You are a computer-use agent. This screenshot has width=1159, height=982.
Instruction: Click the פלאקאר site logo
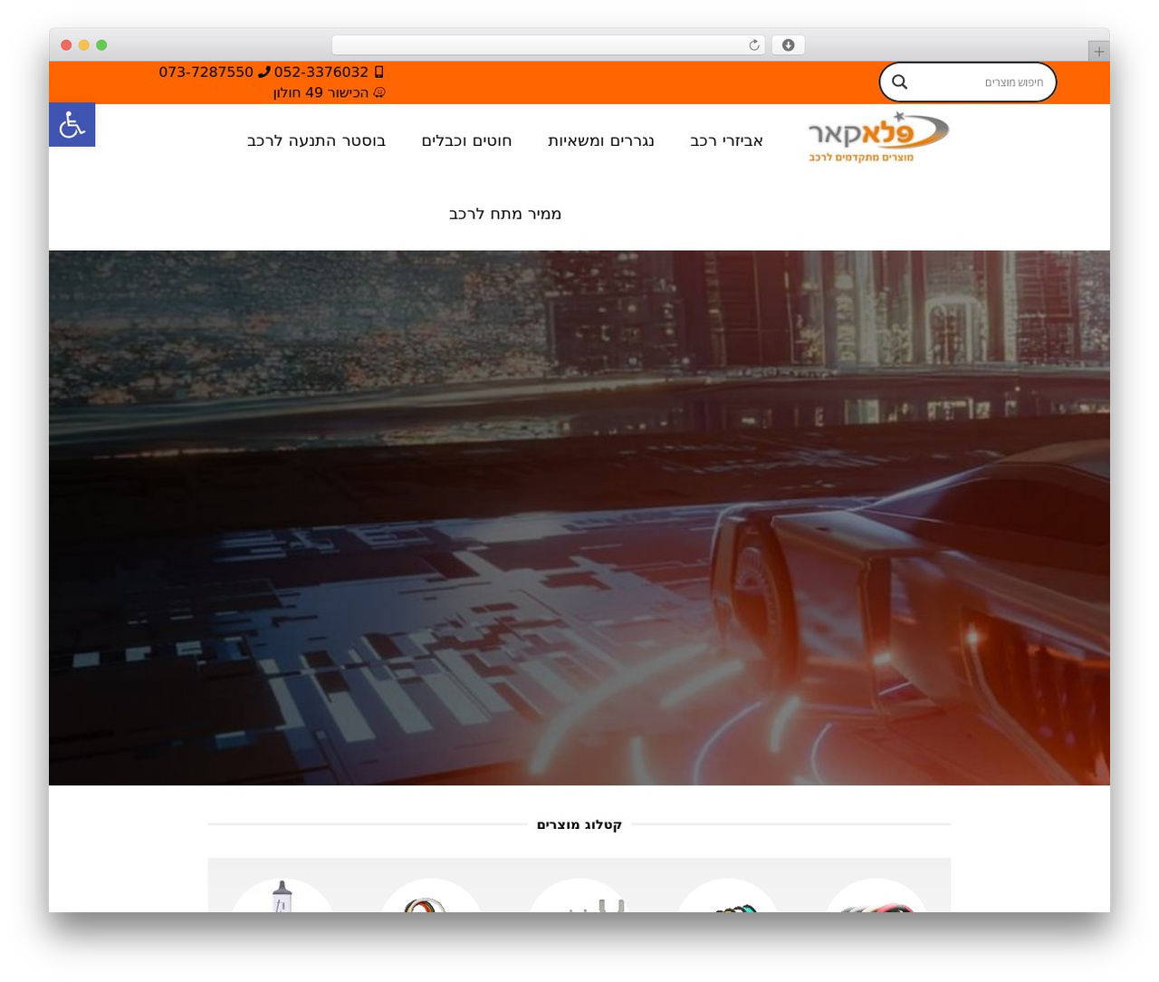point(877,138)
